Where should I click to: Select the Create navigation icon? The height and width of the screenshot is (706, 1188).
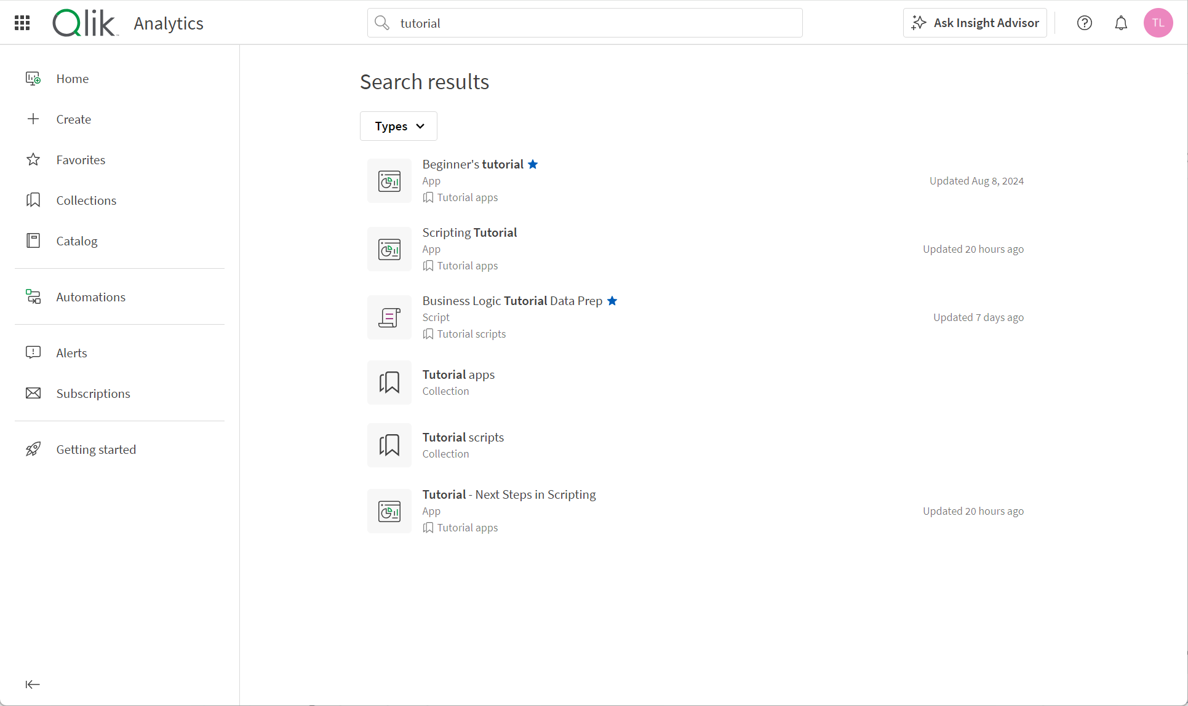pos(33,119)
